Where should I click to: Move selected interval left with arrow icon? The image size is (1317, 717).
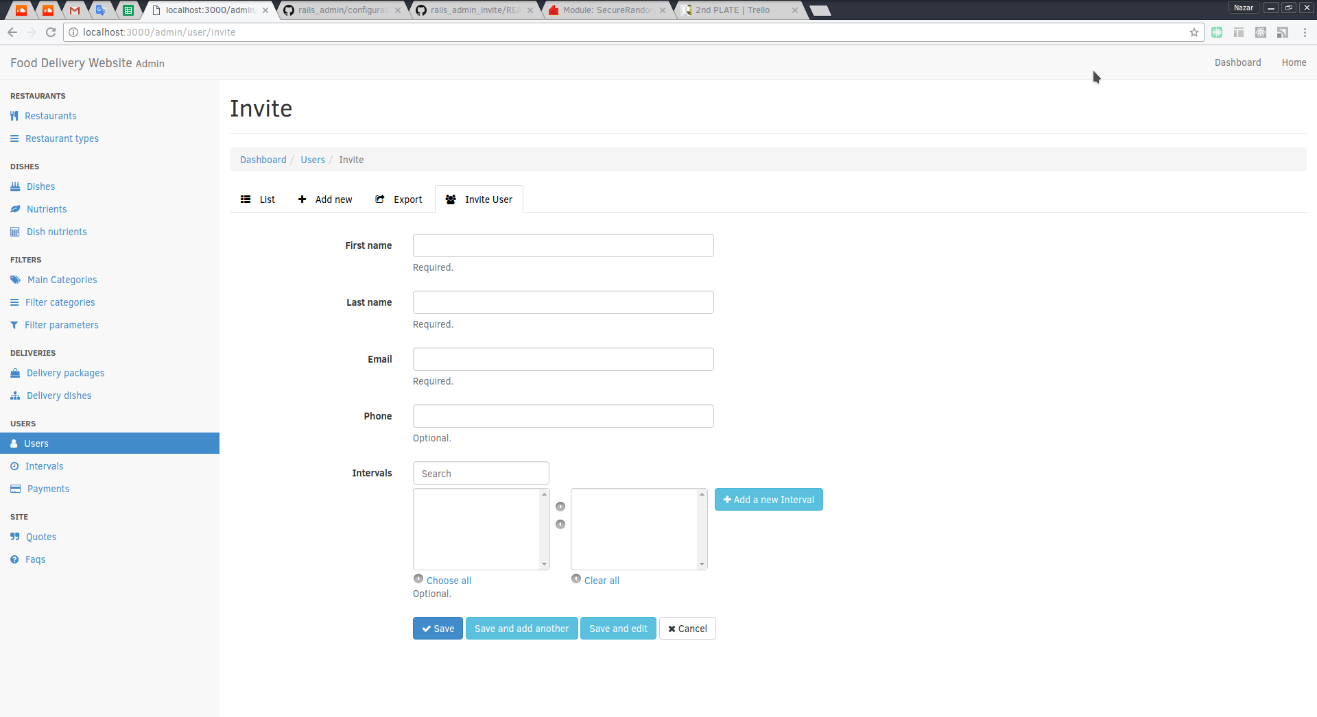click(560, 524)
